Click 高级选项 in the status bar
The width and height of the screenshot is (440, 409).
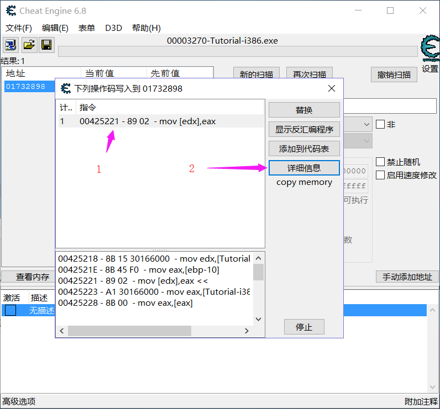19,401
